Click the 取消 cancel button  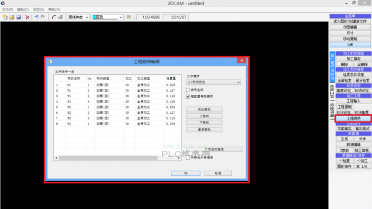coord(218,173)
